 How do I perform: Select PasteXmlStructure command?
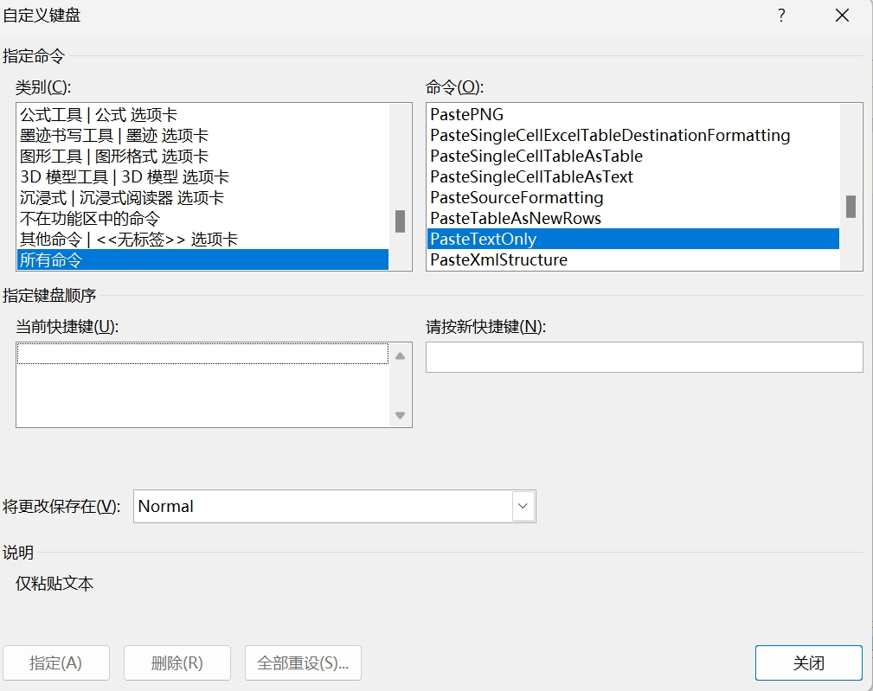(x=633, y=259)
